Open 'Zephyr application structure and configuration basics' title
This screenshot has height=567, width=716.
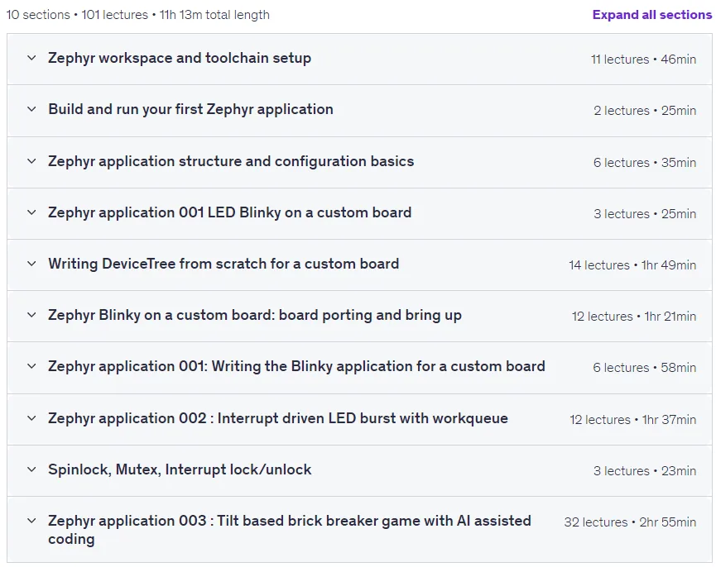click(231, 161)
